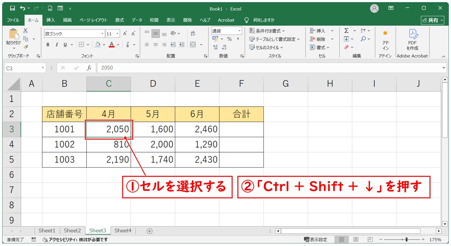Click the insert function fx icon
This screenshot has height=246, width=451.
pos(89,68)
